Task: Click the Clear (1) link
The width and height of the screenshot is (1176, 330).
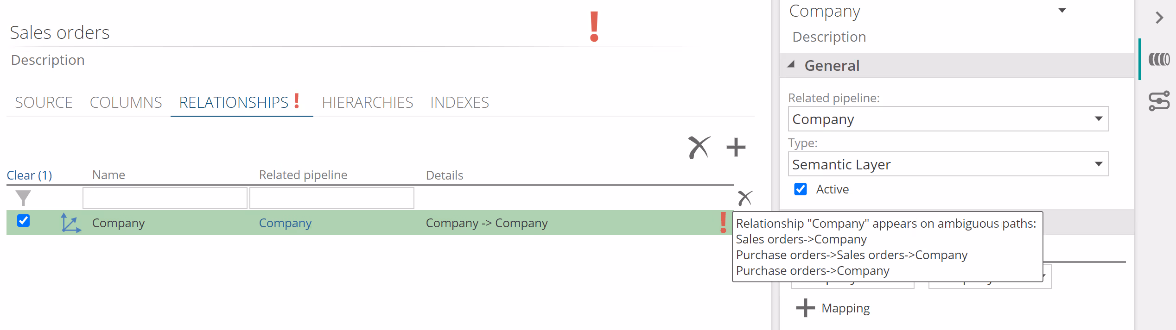Action: (29, 175)
